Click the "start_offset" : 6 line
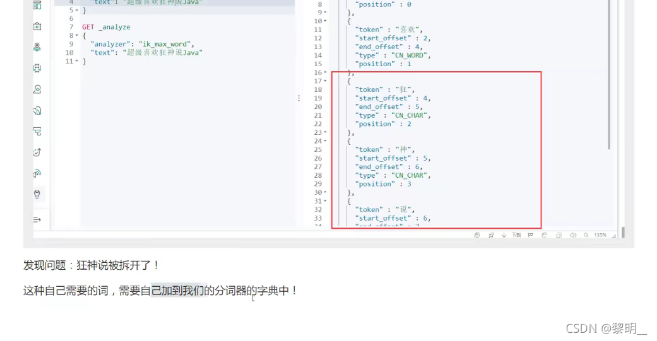The height and width of the screenshot is (341, 657). [x=393, y=218]
